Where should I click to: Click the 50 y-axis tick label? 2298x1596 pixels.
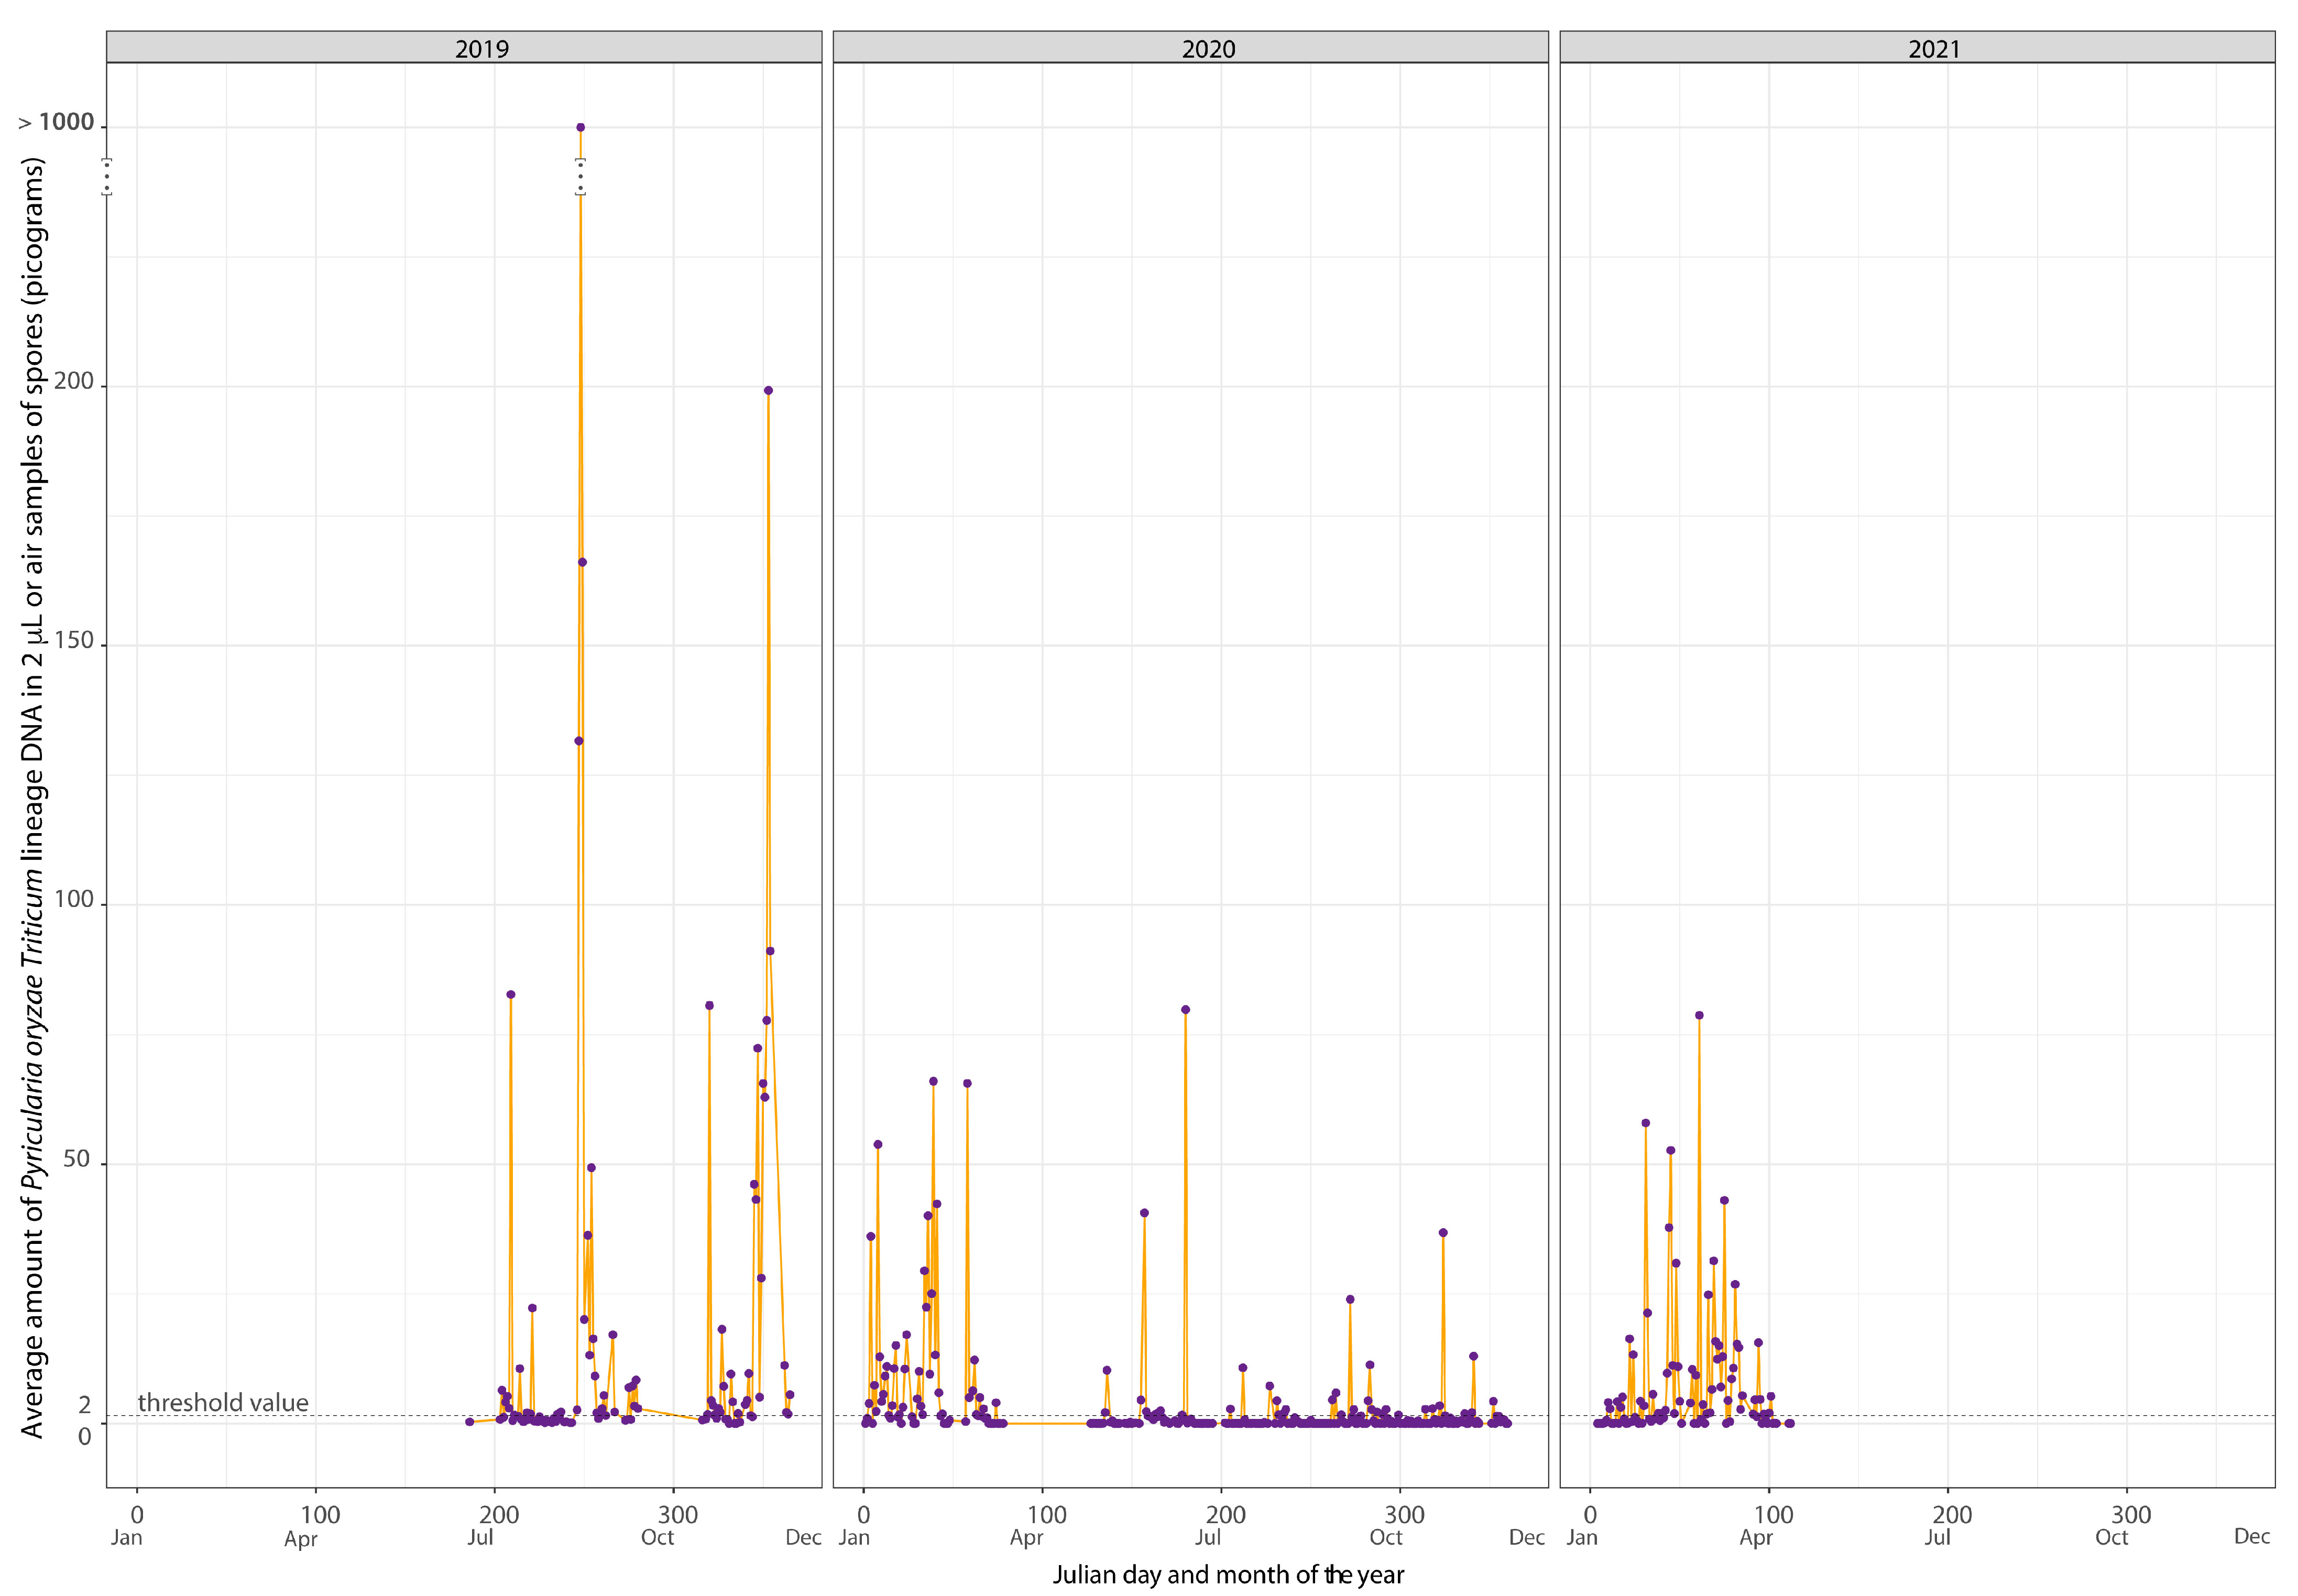[76, 1159]
